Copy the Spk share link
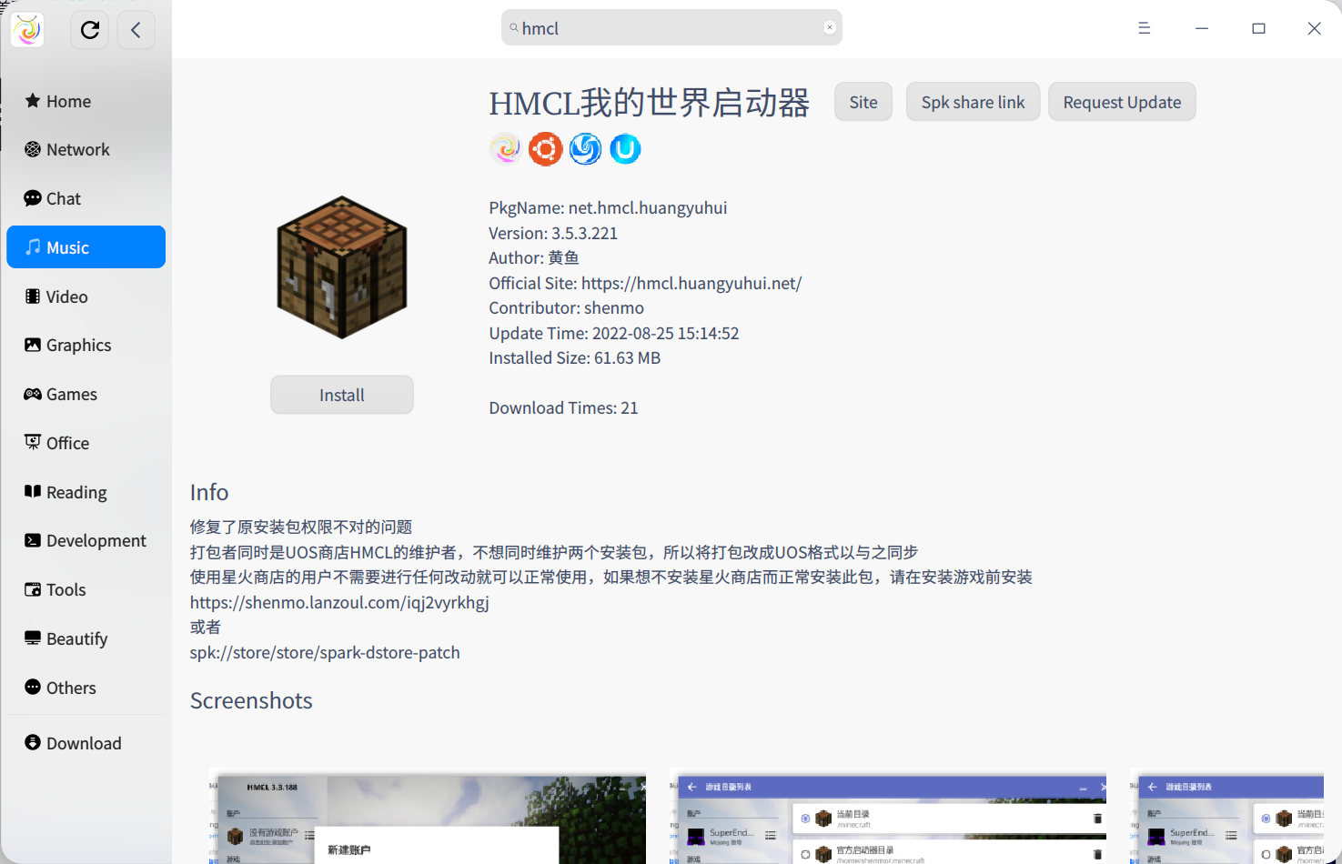Viewport: 1342px width, 864px height. click(x=973, y=101)
